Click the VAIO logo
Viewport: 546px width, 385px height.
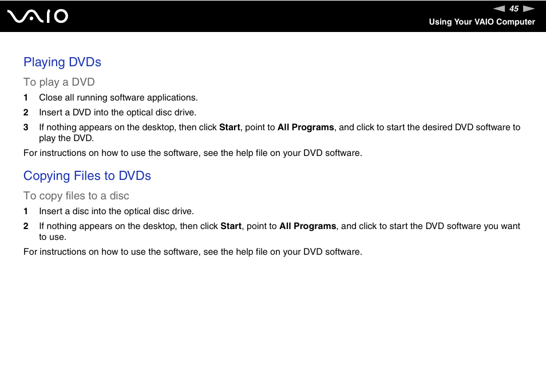coord(38,16)
